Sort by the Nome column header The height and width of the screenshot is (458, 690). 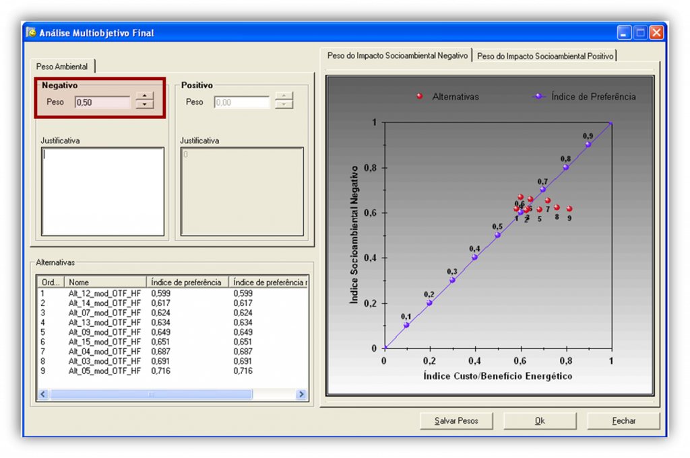click(x=106, y=282)
